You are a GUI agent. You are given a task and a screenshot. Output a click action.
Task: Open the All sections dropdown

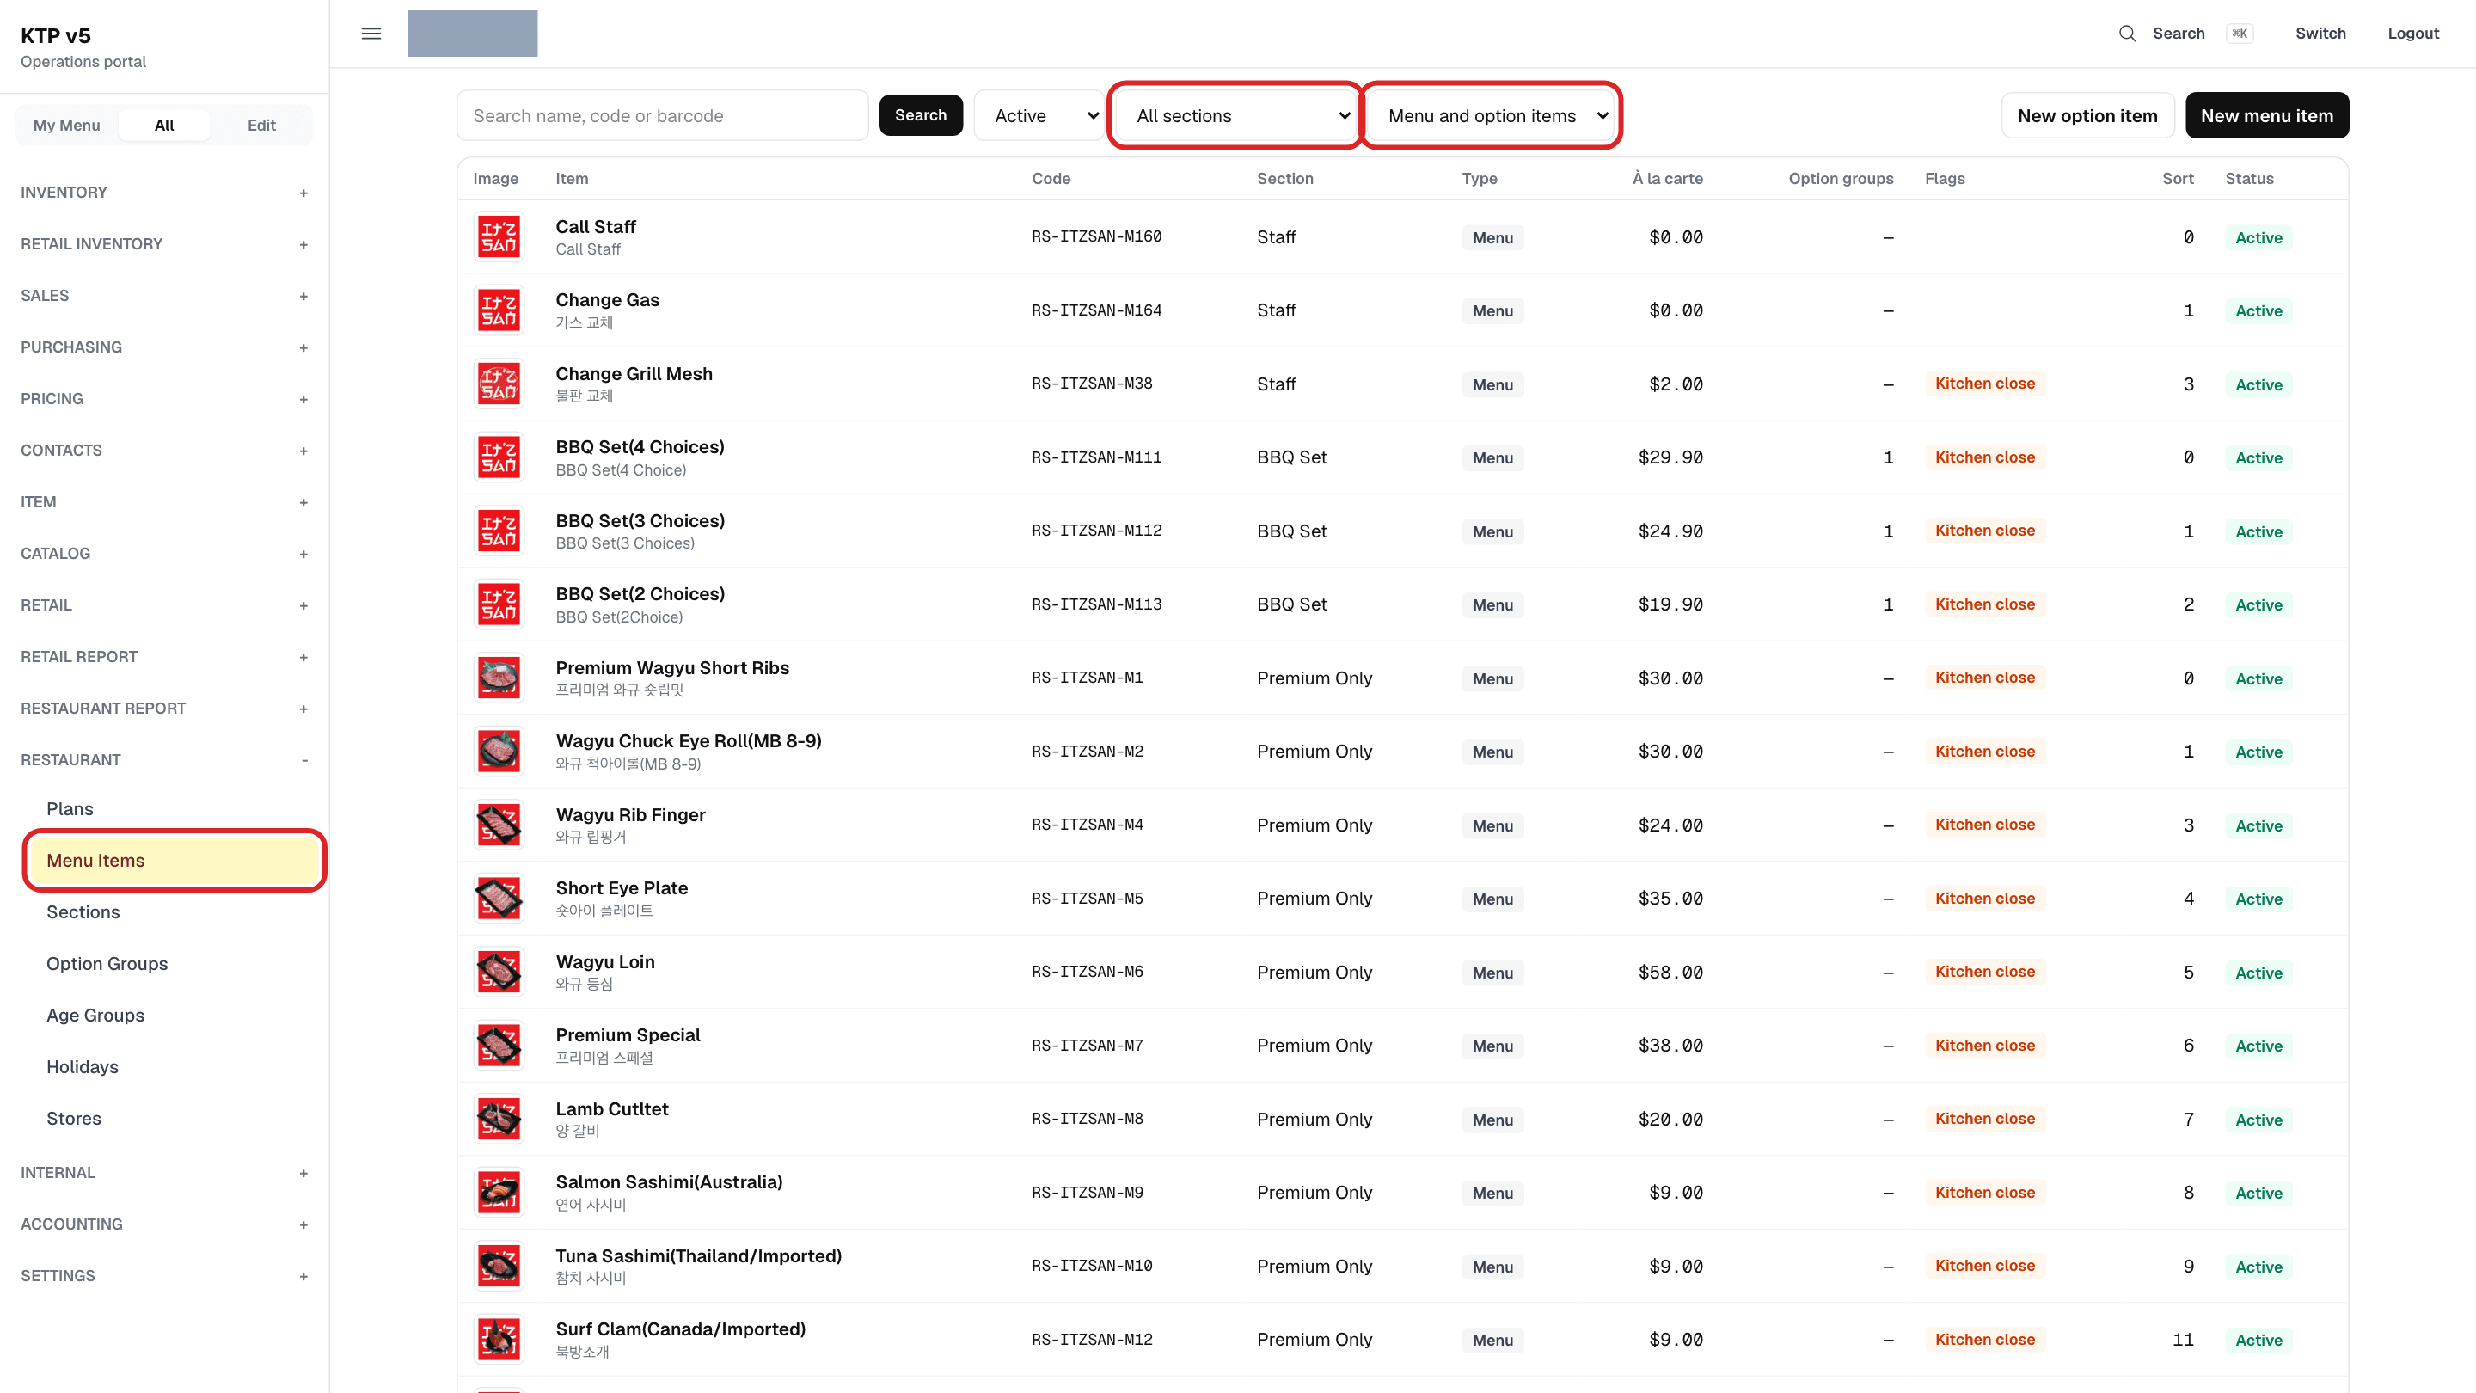(1236, 115)
